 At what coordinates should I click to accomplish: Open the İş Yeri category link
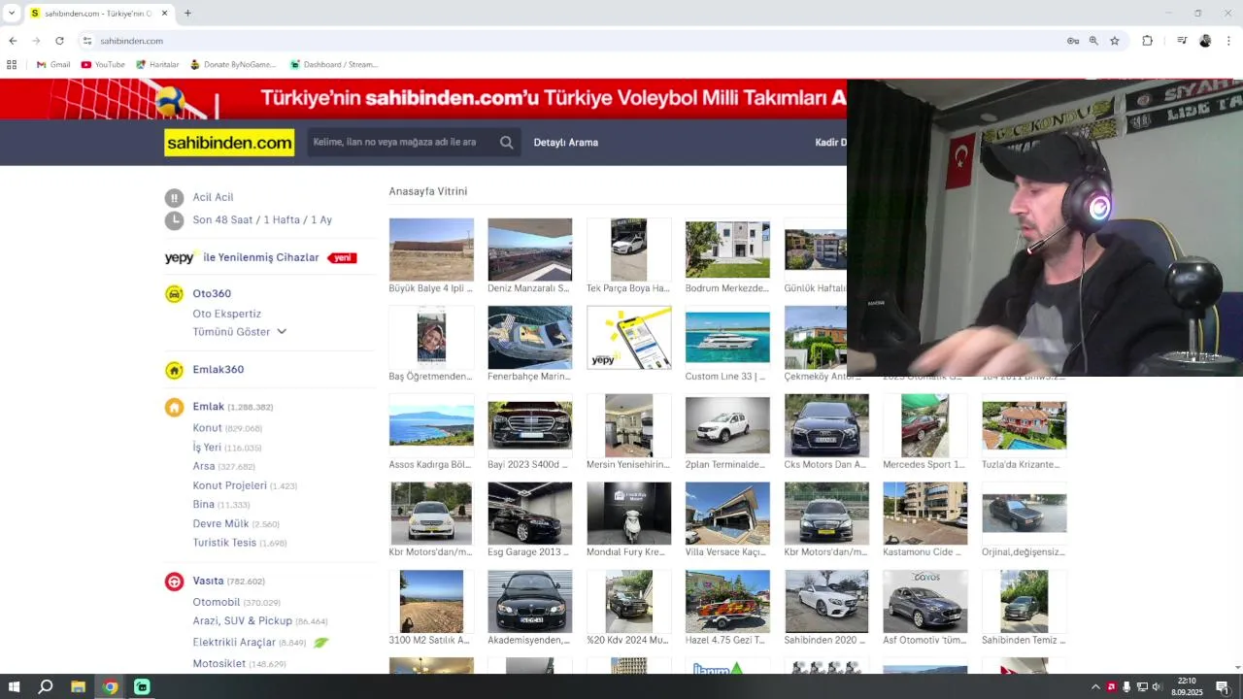(x=207, y=448)
